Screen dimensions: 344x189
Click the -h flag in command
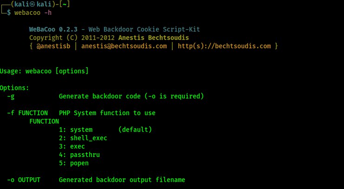tap(48, 13)
